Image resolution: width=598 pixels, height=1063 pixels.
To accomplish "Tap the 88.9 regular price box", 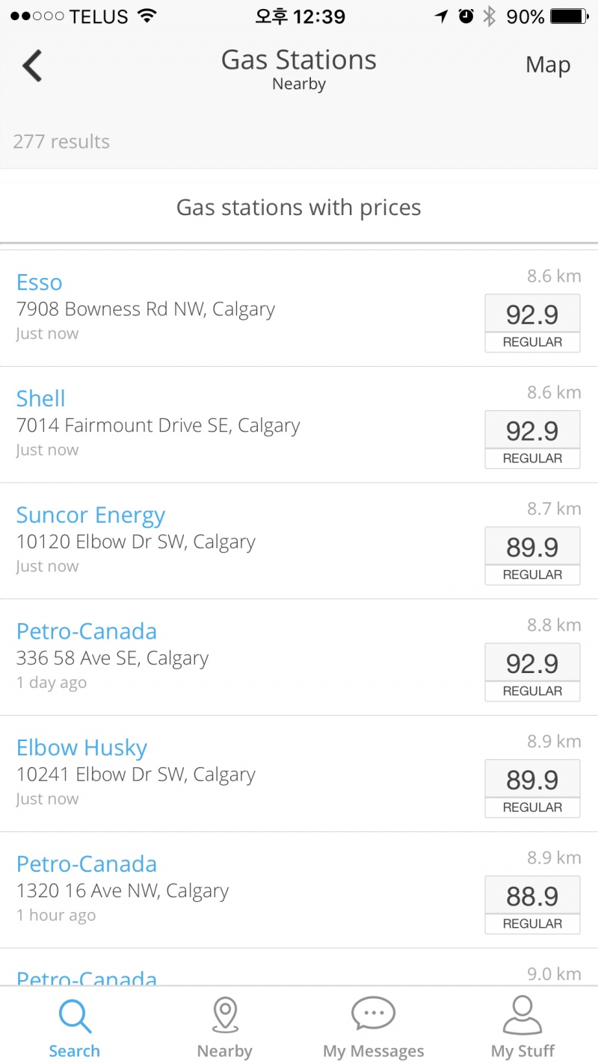I will [532, 904].
